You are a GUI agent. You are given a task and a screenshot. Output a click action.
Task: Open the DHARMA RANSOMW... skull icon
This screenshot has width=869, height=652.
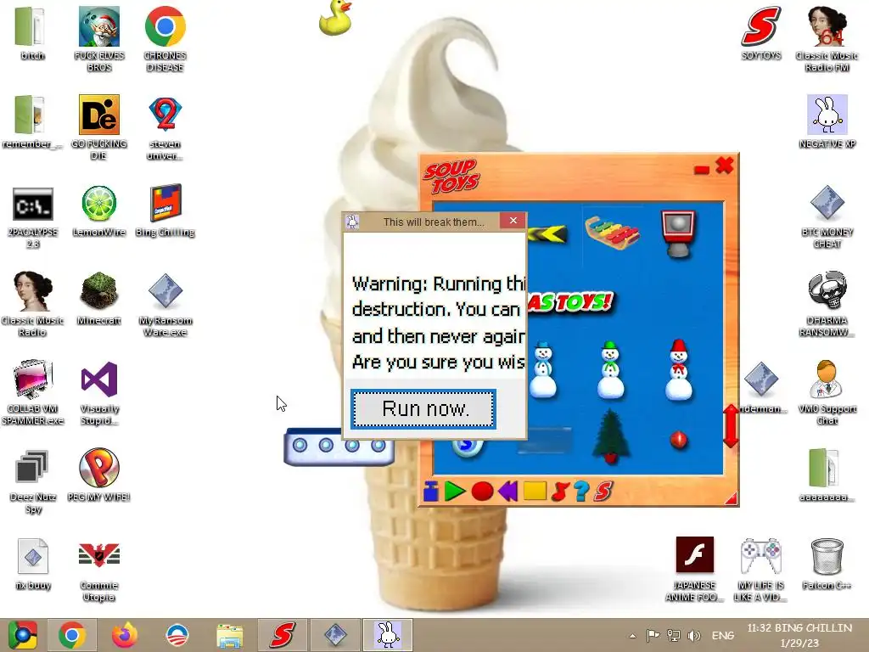pos(827,291)
